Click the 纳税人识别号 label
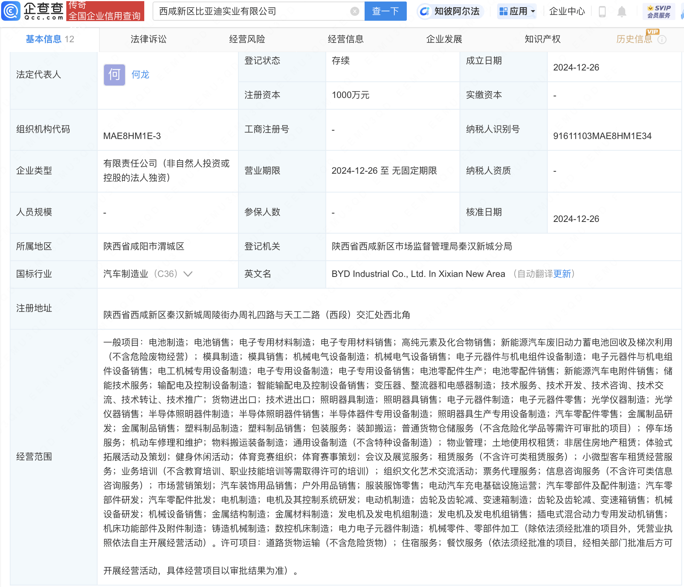This screenshot has width=684, height=587. 493,129
